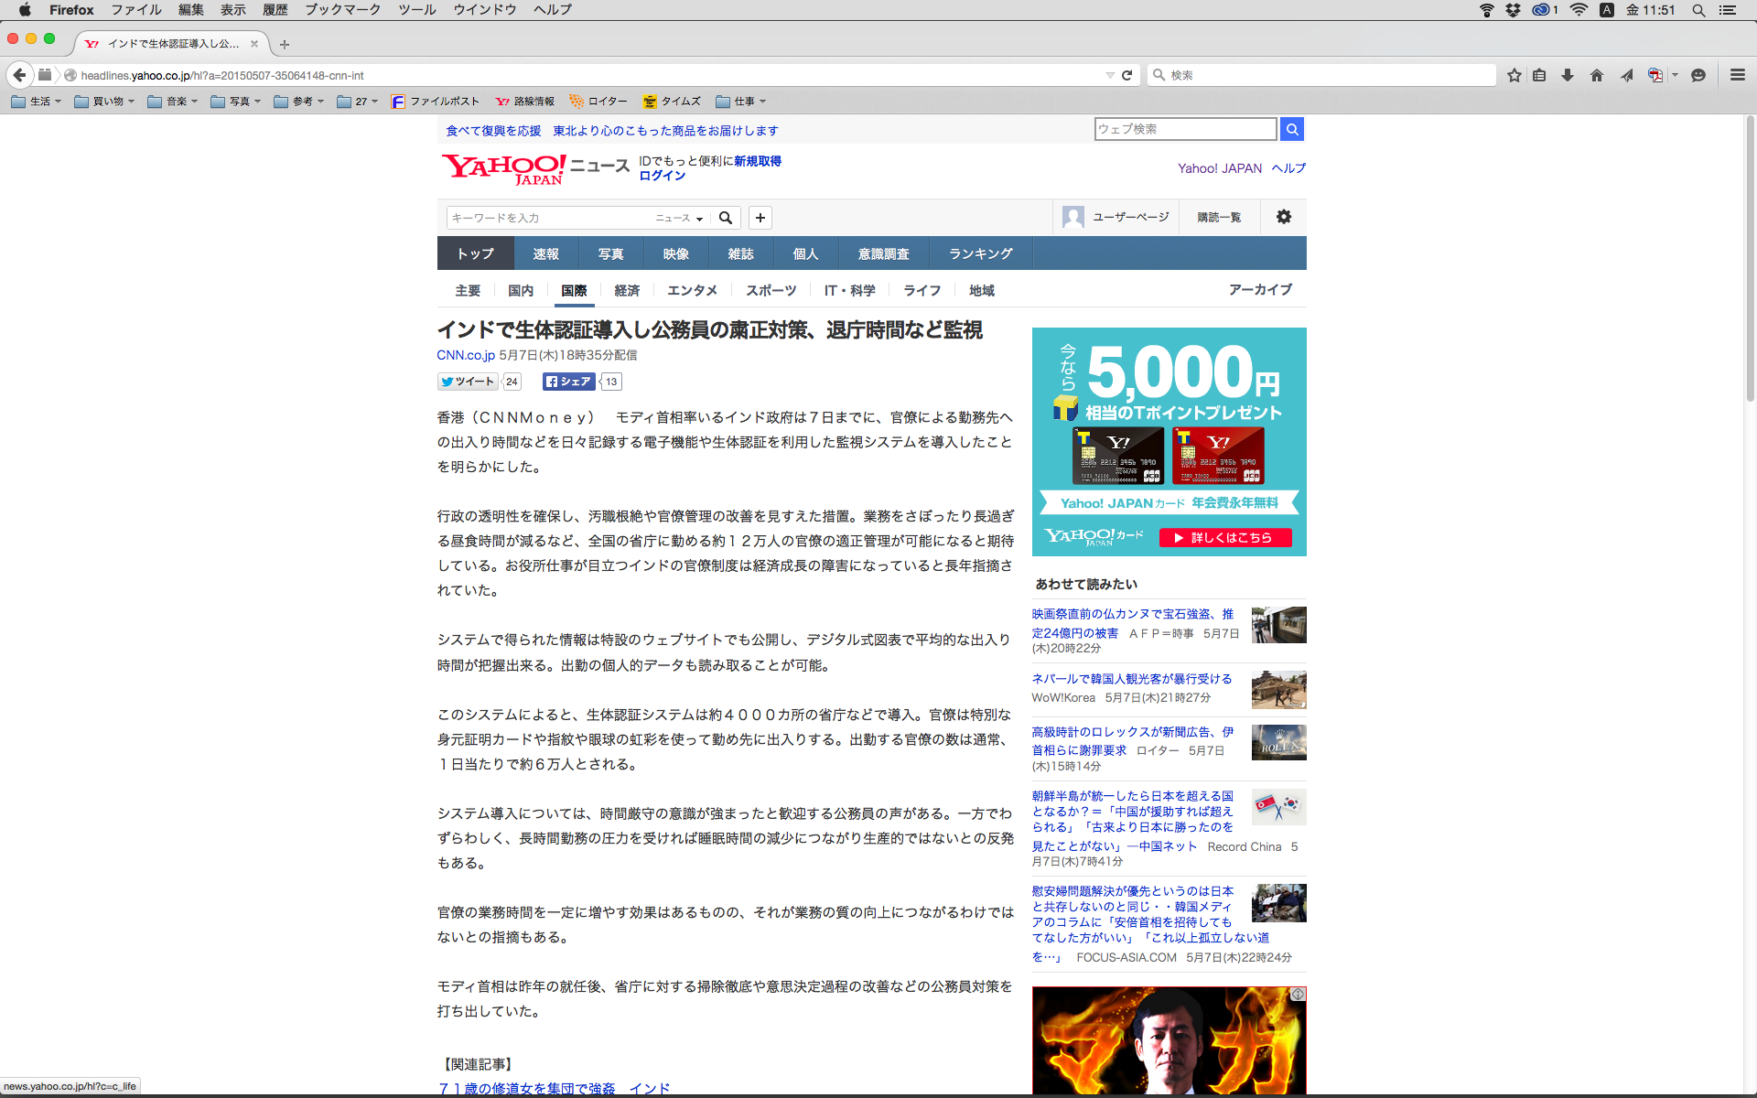Click the Firefox home icon
1757x1098 pixels.
point(1597,75)
